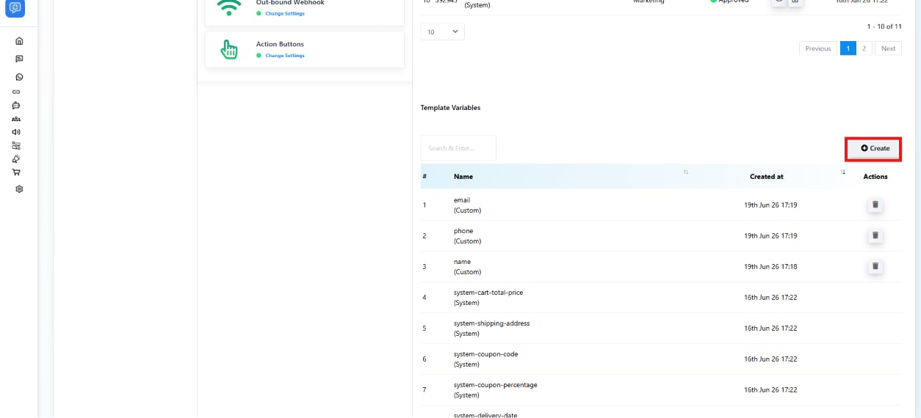Viewport: 921px width, 418px height.
Task: Click the Name column header
Action: (x=463, y=177)
